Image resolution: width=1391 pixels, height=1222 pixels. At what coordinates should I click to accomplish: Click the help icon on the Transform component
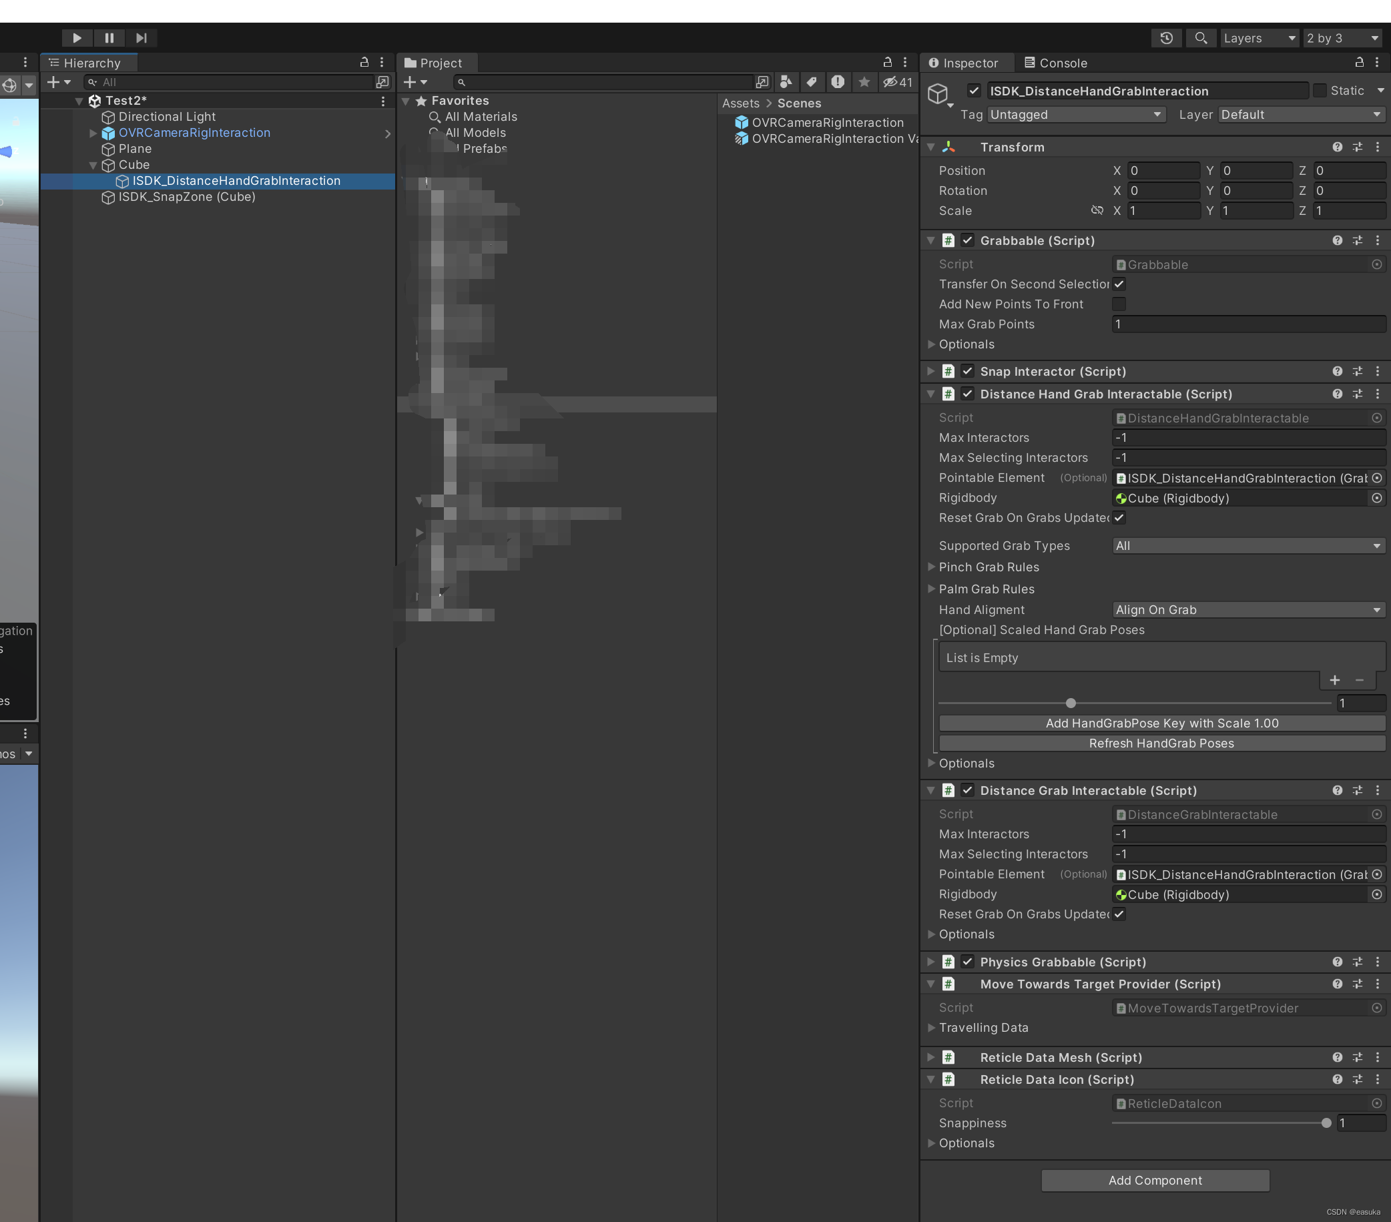[x=1337, y=147]
